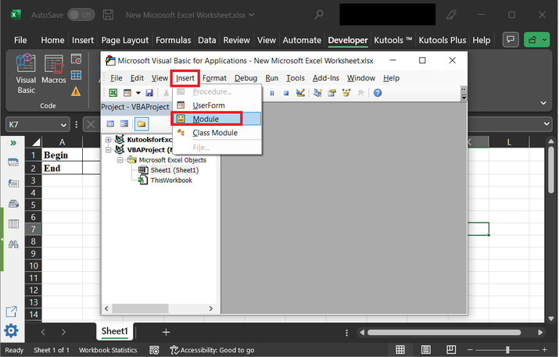Screen dimensions: 559x357
Task: Open the Macros dialog button
Action: click(x=53, y=70)
